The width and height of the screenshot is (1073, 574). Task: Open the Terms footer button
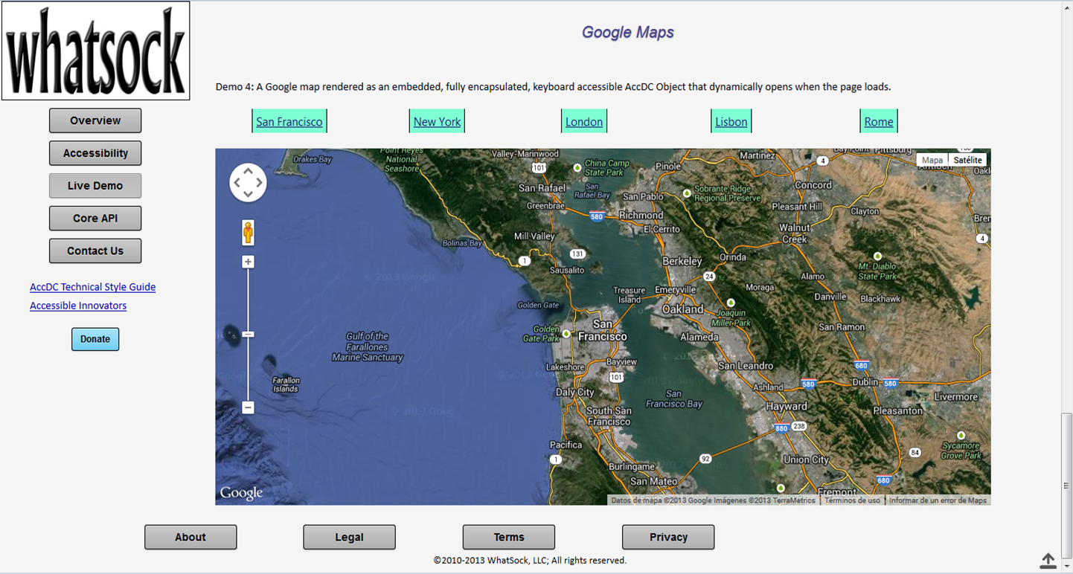pyautogui.click(x=509, y=537)
